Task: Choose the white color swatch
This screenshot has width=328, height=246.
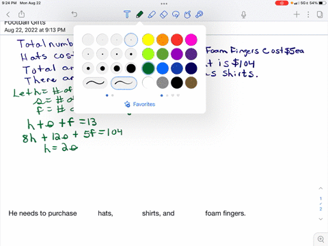Action: pos(148,83)
